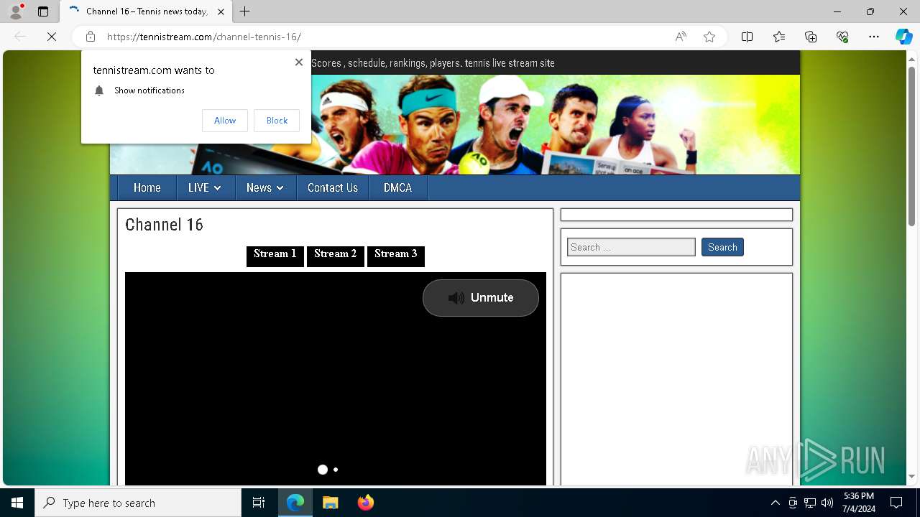920x517 pixels.
Task: Switch to Stream 3
Action: pyautogui.click(x=396, y=256)
